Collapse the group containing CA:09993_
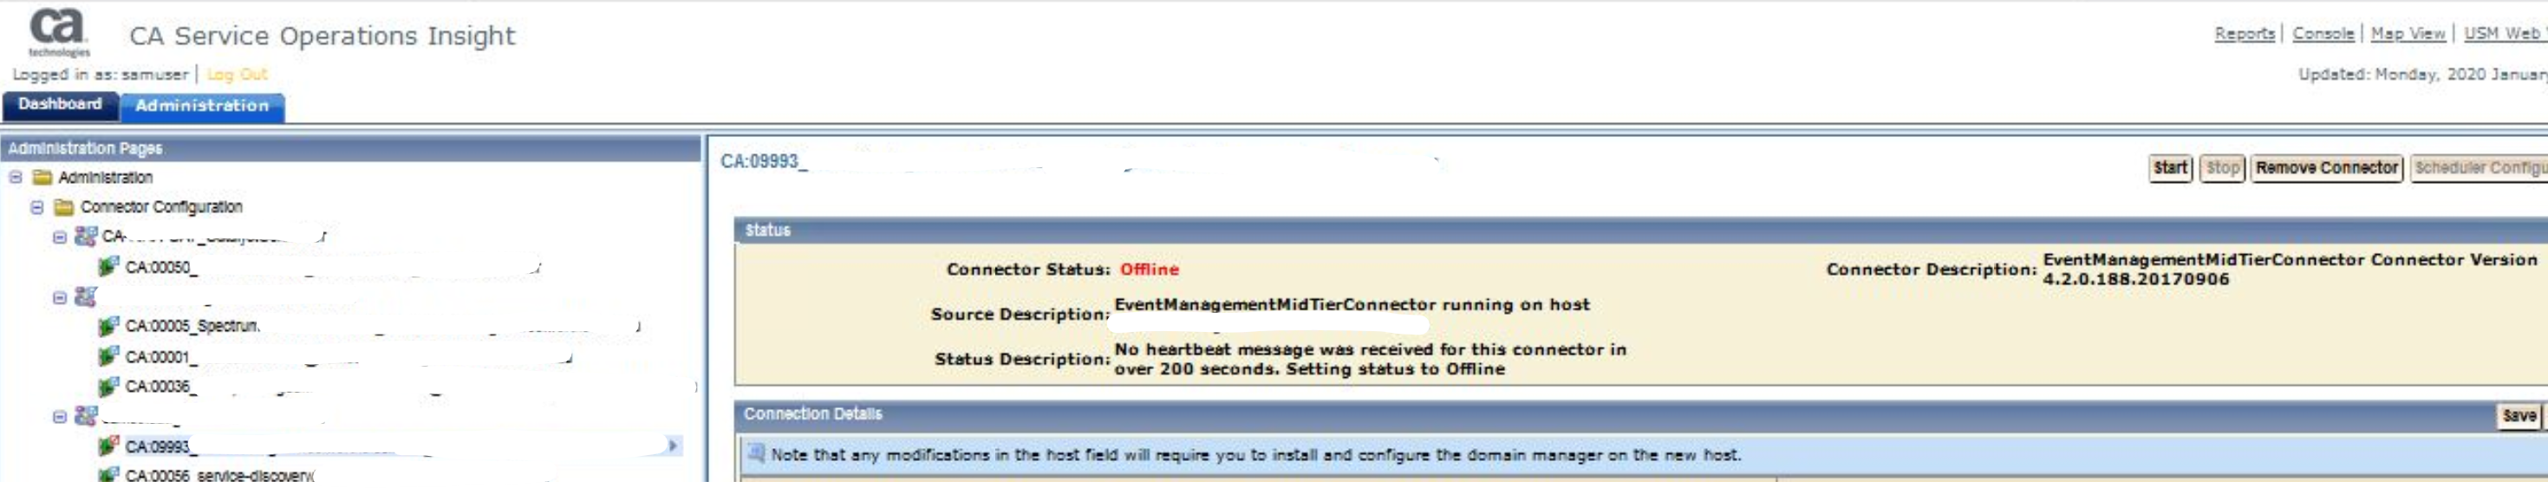The height and width of the screenshot is (488, 2548). click(59, 420)
